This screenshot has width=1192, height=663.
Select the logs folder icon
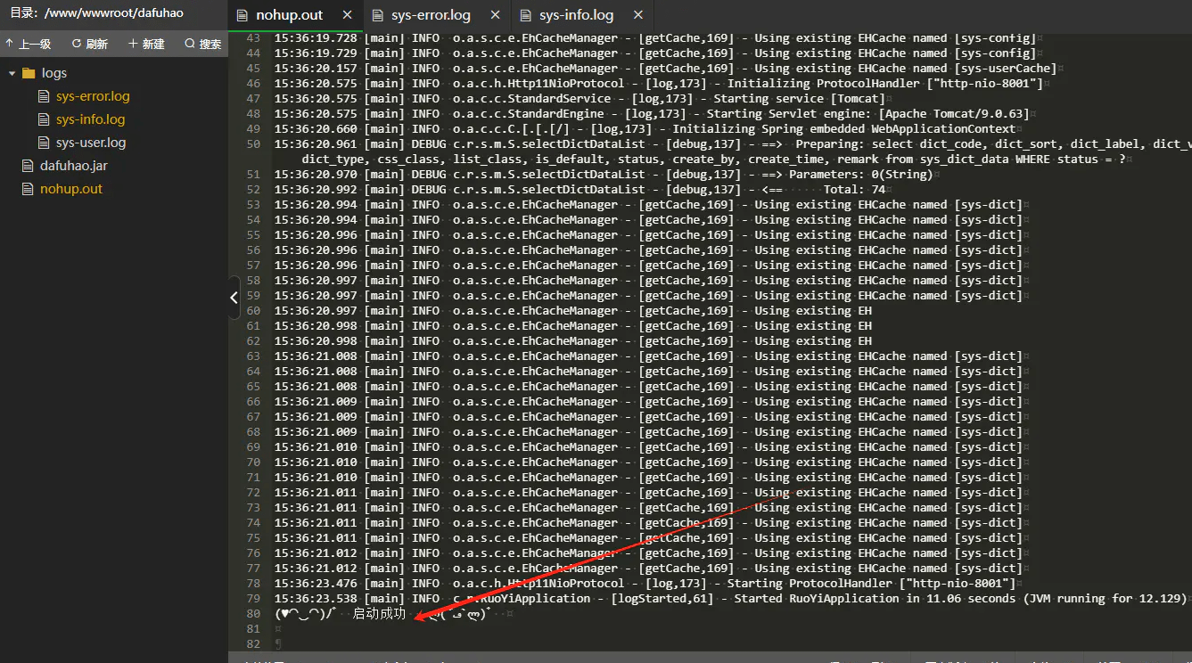[x=29, y=73]
